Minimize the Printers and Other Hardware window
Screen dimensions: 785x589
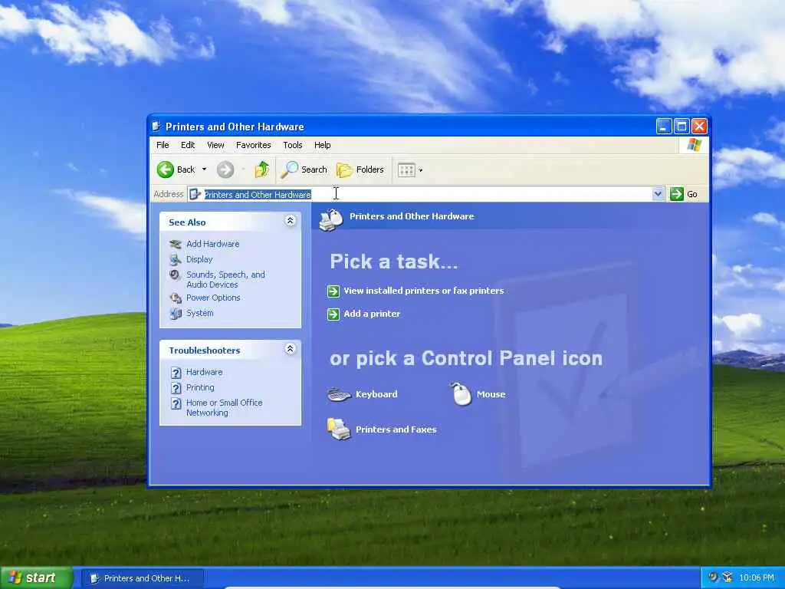(664, 127)
